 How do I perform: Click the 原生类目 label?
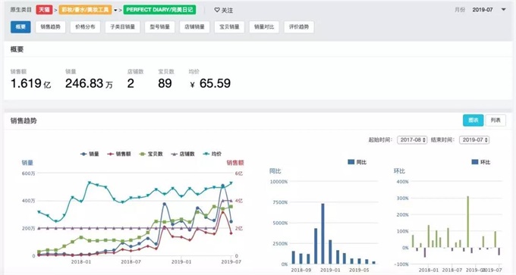[x=20, y=10]
